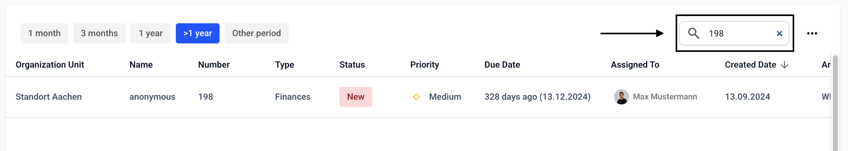Select the 1 year period filter
The height and width of the screenshot is (151, 848).
(150, 33)
